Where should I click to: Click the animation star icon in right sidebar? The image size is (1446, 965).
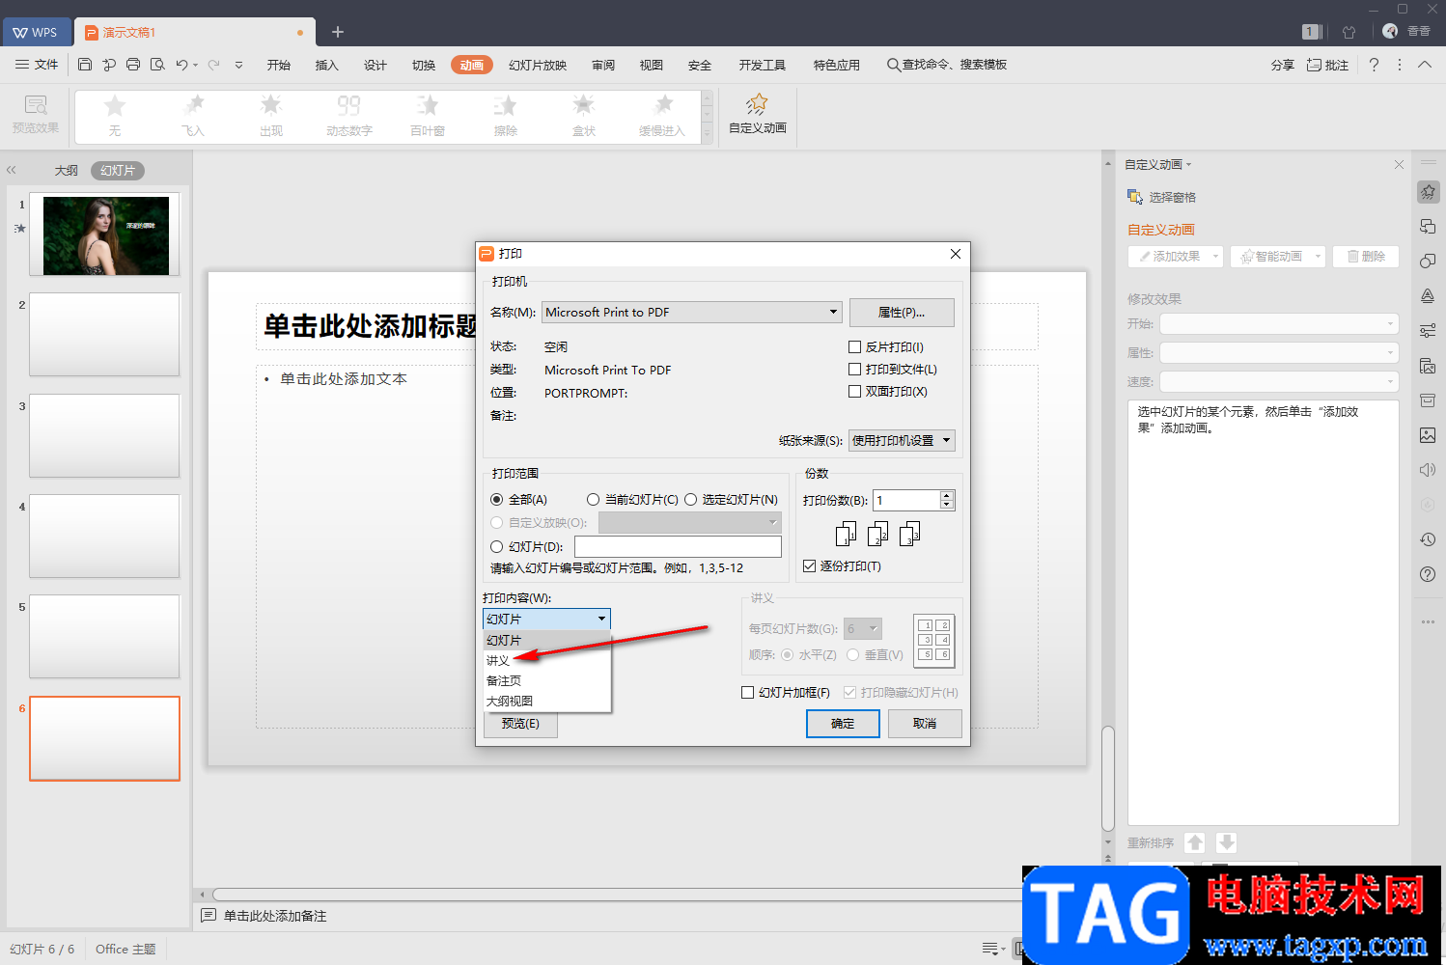click(1428, 192)
